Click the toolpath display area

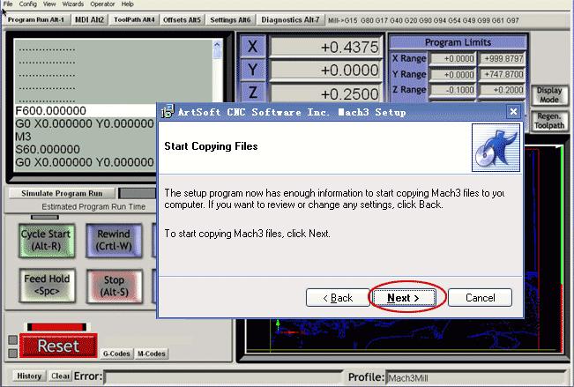click(x=403, y=335)
